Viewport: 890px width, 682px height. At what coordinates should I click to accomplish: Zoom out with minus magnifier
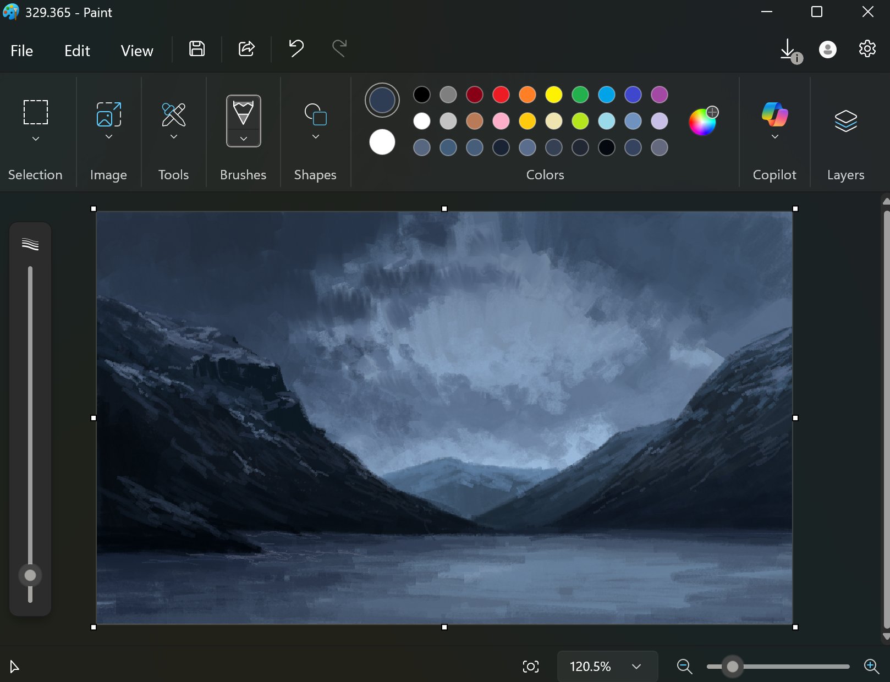pos(685,667)
